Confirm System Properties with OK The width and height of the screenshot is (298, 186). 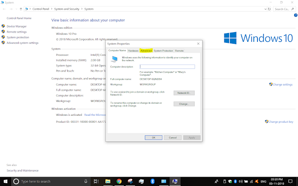(154, 138)
